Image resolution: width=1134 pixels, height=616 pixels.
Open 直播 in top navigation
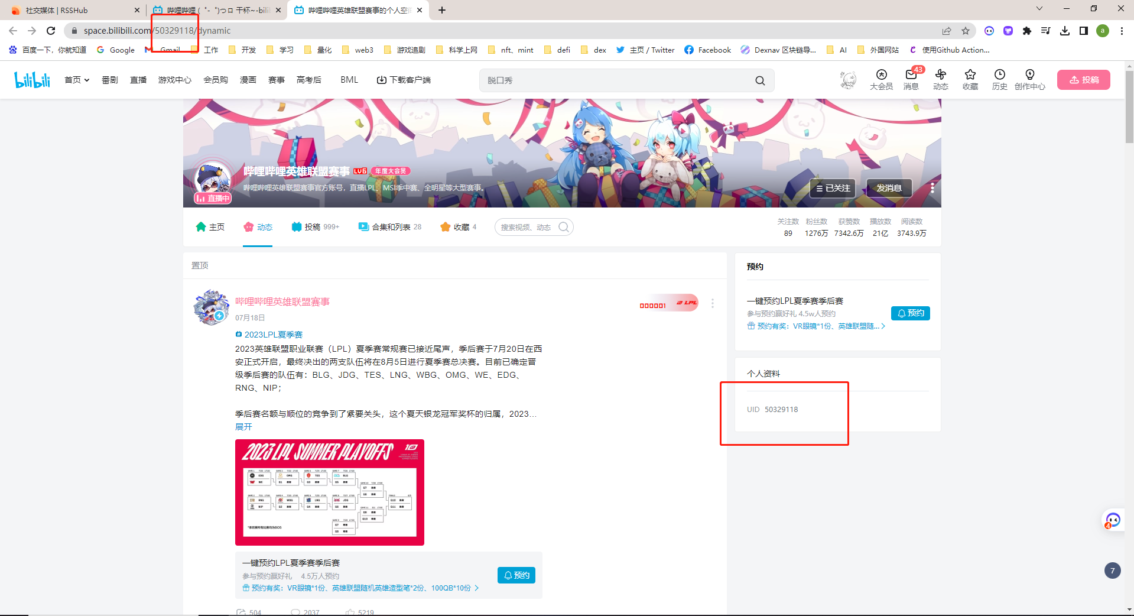[138, 80]
